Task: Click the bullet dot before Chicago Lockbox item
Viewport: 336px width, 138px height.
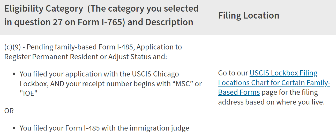Action: (14, 74)
